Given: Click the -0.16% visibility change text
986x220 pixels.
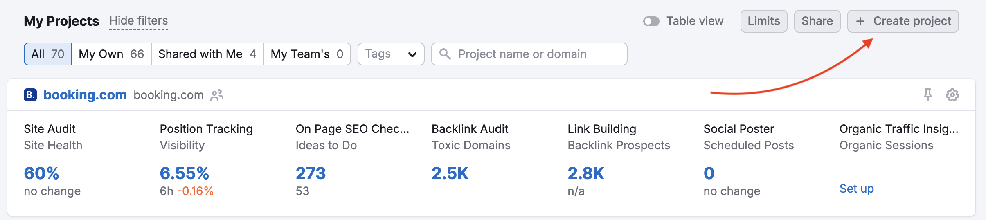Looking at the screenshot, I should (195, 191).
